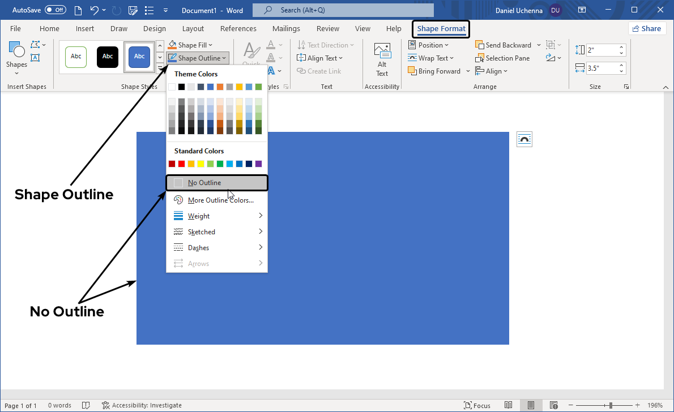674x412 pixels.
Task: Pick the red standard color swatch
Action: (181, 164)
